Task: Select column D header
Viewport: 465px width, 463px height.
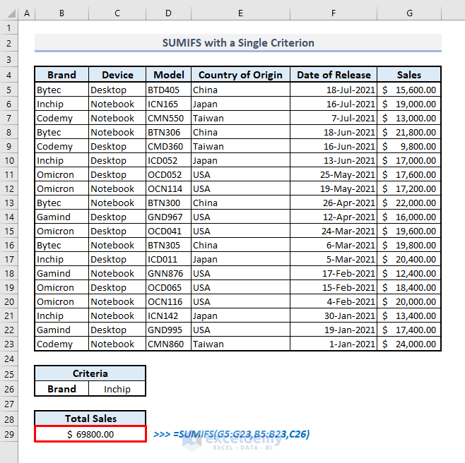Action: pos(168,13)
